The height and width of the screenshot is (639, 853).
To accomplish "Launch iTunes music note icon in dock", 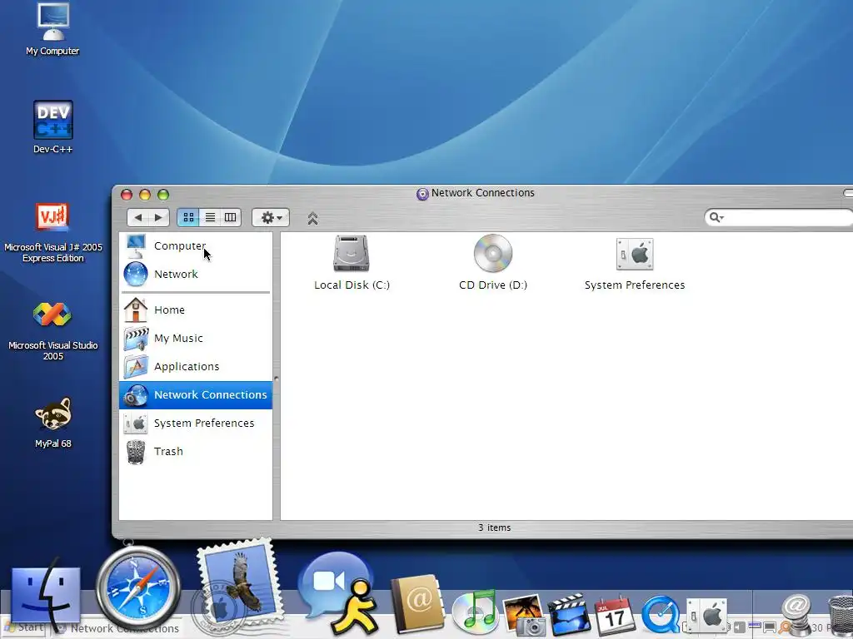I will pyautogui.click(x=475, y=612).
